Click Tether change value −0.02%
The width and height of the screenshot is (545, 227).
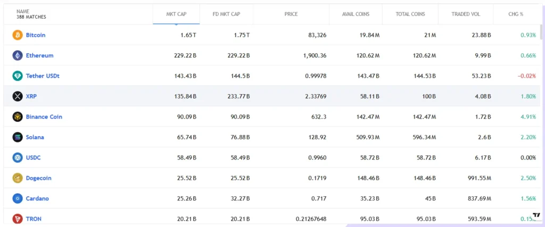click(x=527, y=75)
